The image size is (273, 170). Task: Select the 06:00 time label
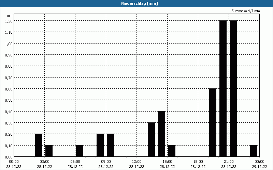tap(75, 162)
